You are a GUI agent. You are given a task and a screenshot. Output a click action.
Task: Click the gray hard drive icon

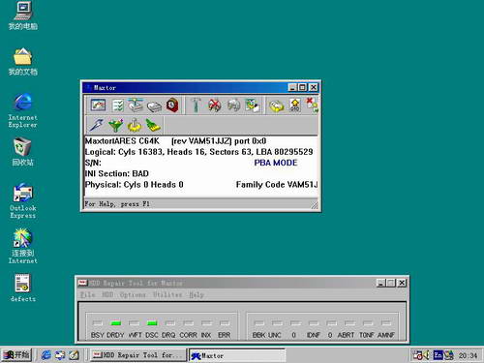154,106
